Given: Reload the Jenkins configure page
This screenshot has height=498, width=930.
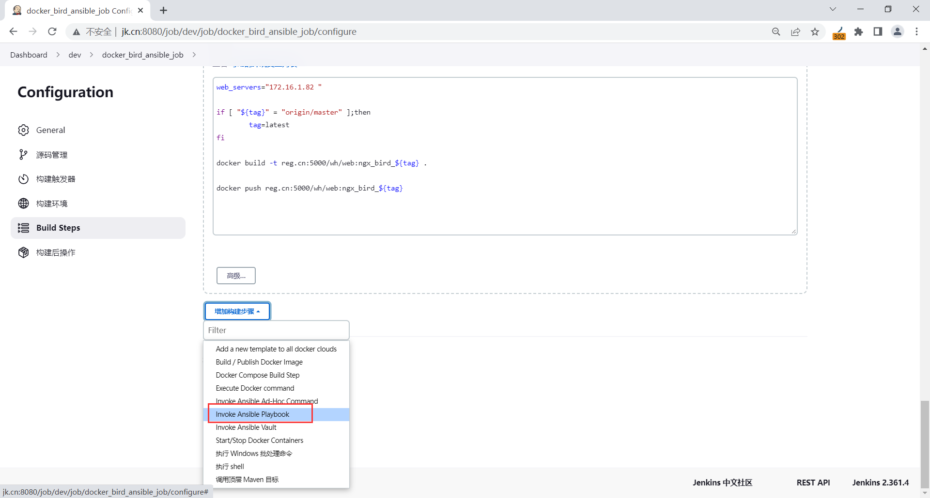Looking at the screenshot, I should [52, 32].
